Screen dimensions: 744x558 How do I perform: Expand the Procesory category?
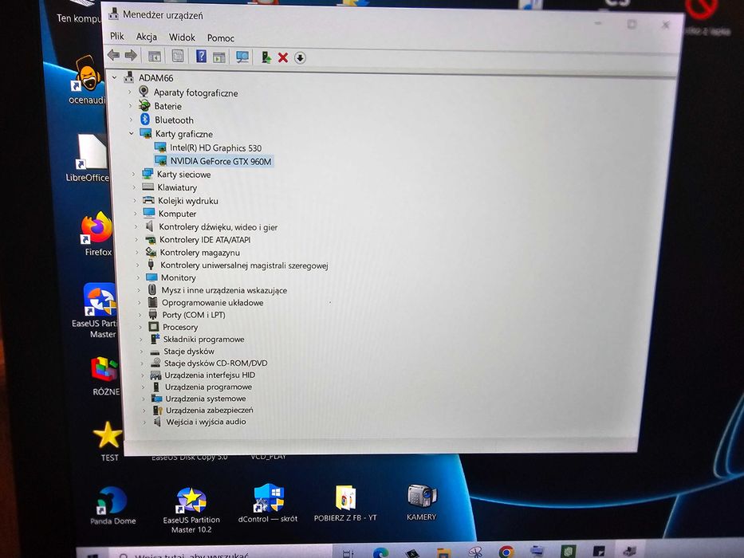pos(140,327)
